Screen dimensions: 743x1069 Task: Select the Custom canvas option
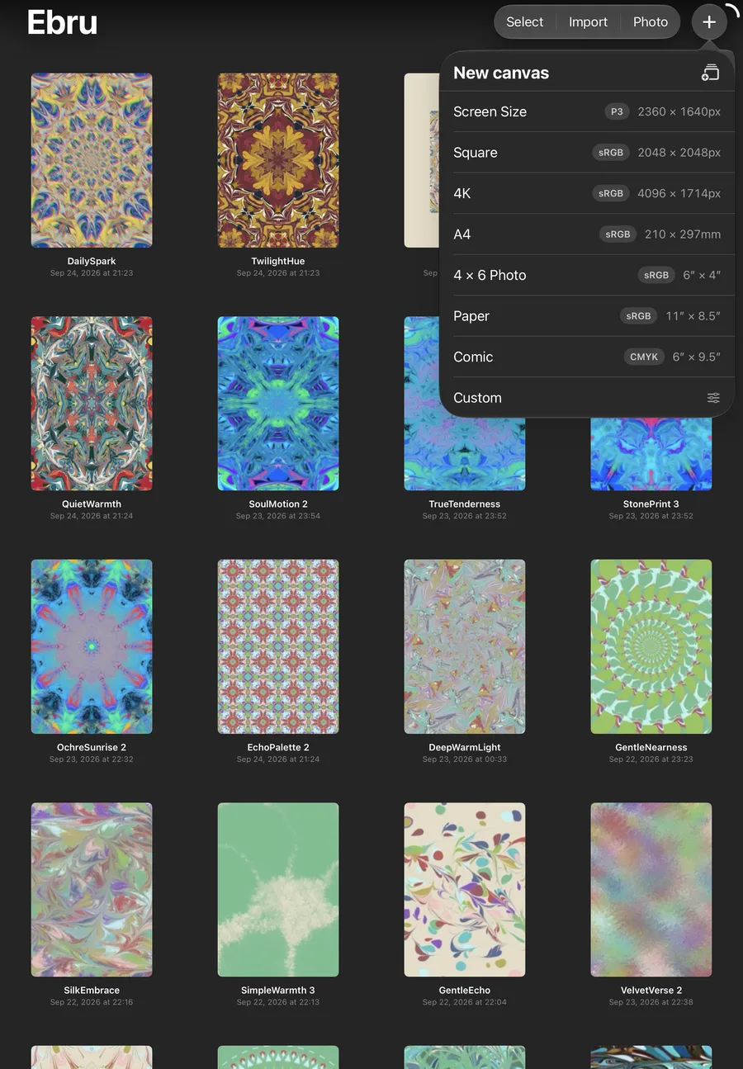click(587, 398)
